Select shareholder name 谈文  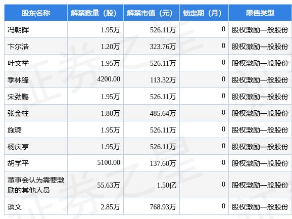click(x=15, y=207)
